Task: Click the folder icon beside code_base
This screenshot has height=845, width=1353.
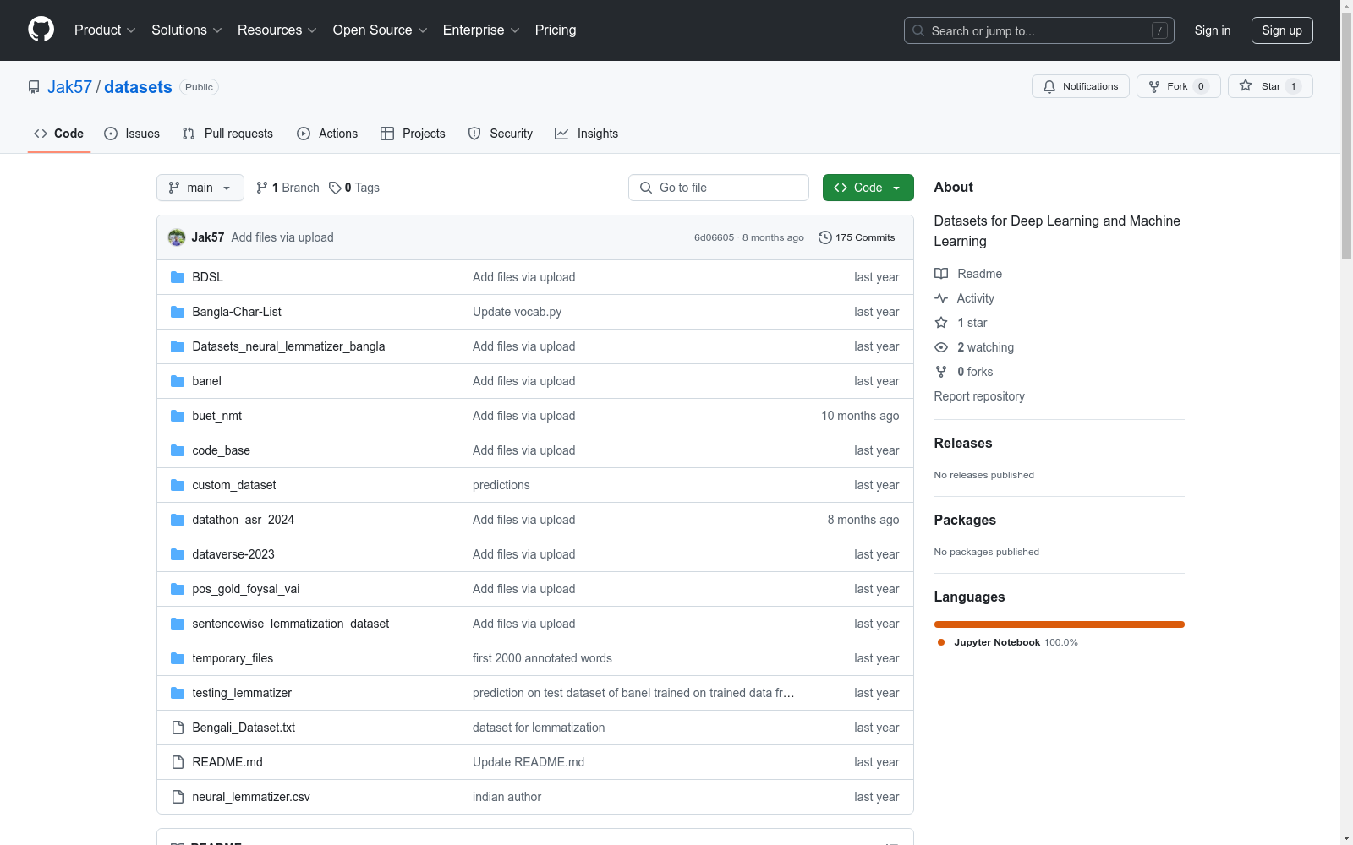Action: (178, 450)
